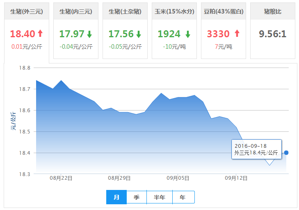Viewport: 299px width, 210px height.
Task: Show the 玉米(15%水分) price chart
Action: (x=174, y=11)
